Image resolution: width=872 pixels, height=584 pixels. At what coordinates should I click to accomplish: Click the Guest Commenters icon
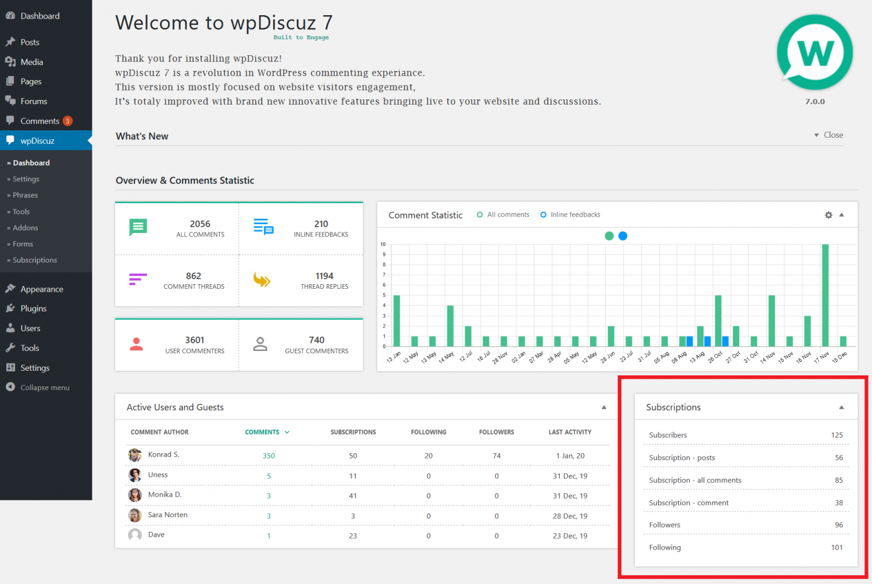pos(260,344)
